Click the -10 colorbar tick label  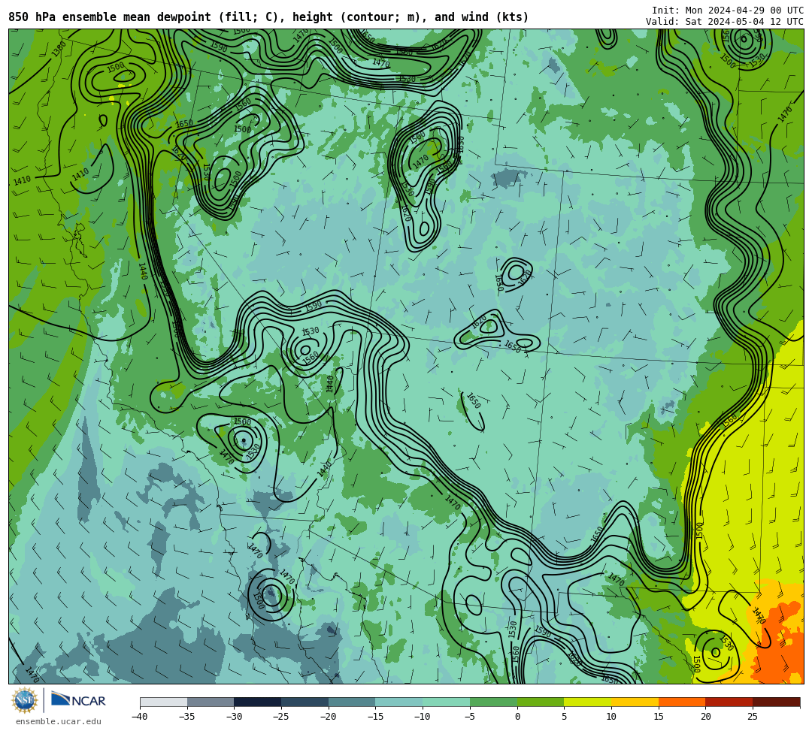[x=423, y=717]
